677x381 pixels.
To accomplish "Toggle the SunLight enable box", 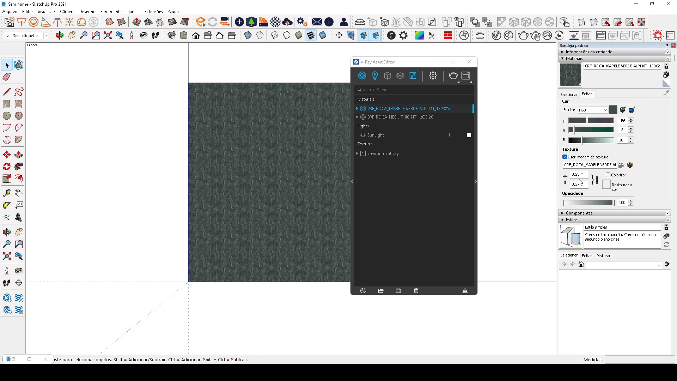I will coord(469,135).
